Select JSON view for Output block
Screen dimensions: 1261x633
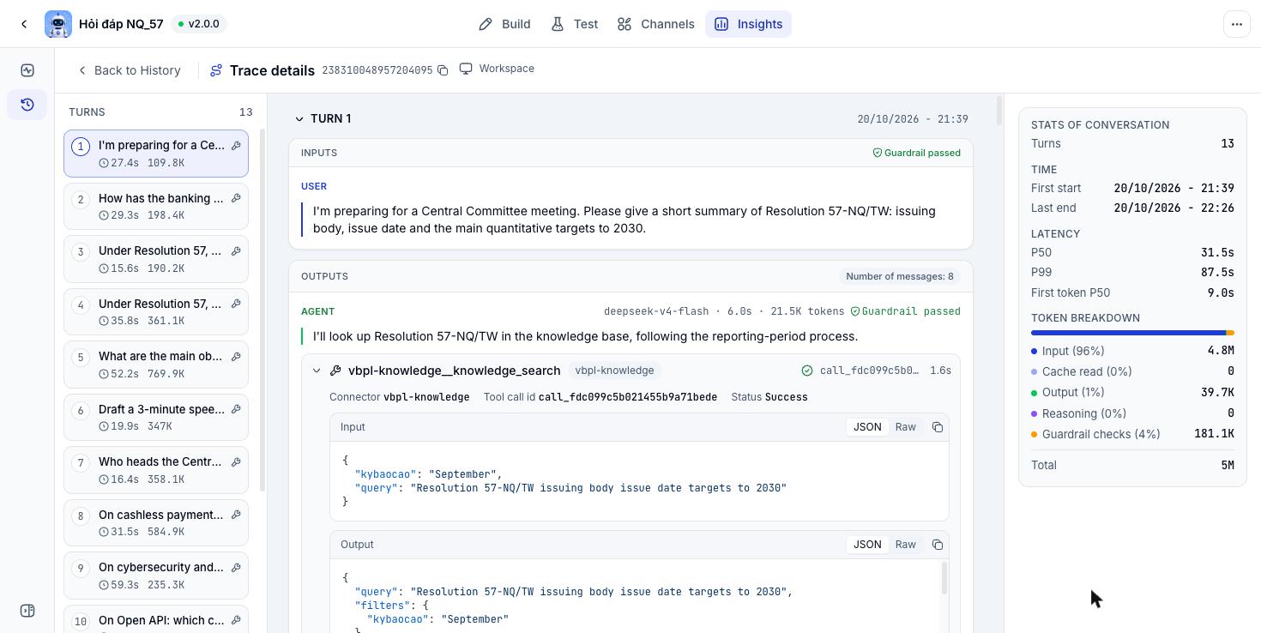pyautogui.click(x=867, y=545)
